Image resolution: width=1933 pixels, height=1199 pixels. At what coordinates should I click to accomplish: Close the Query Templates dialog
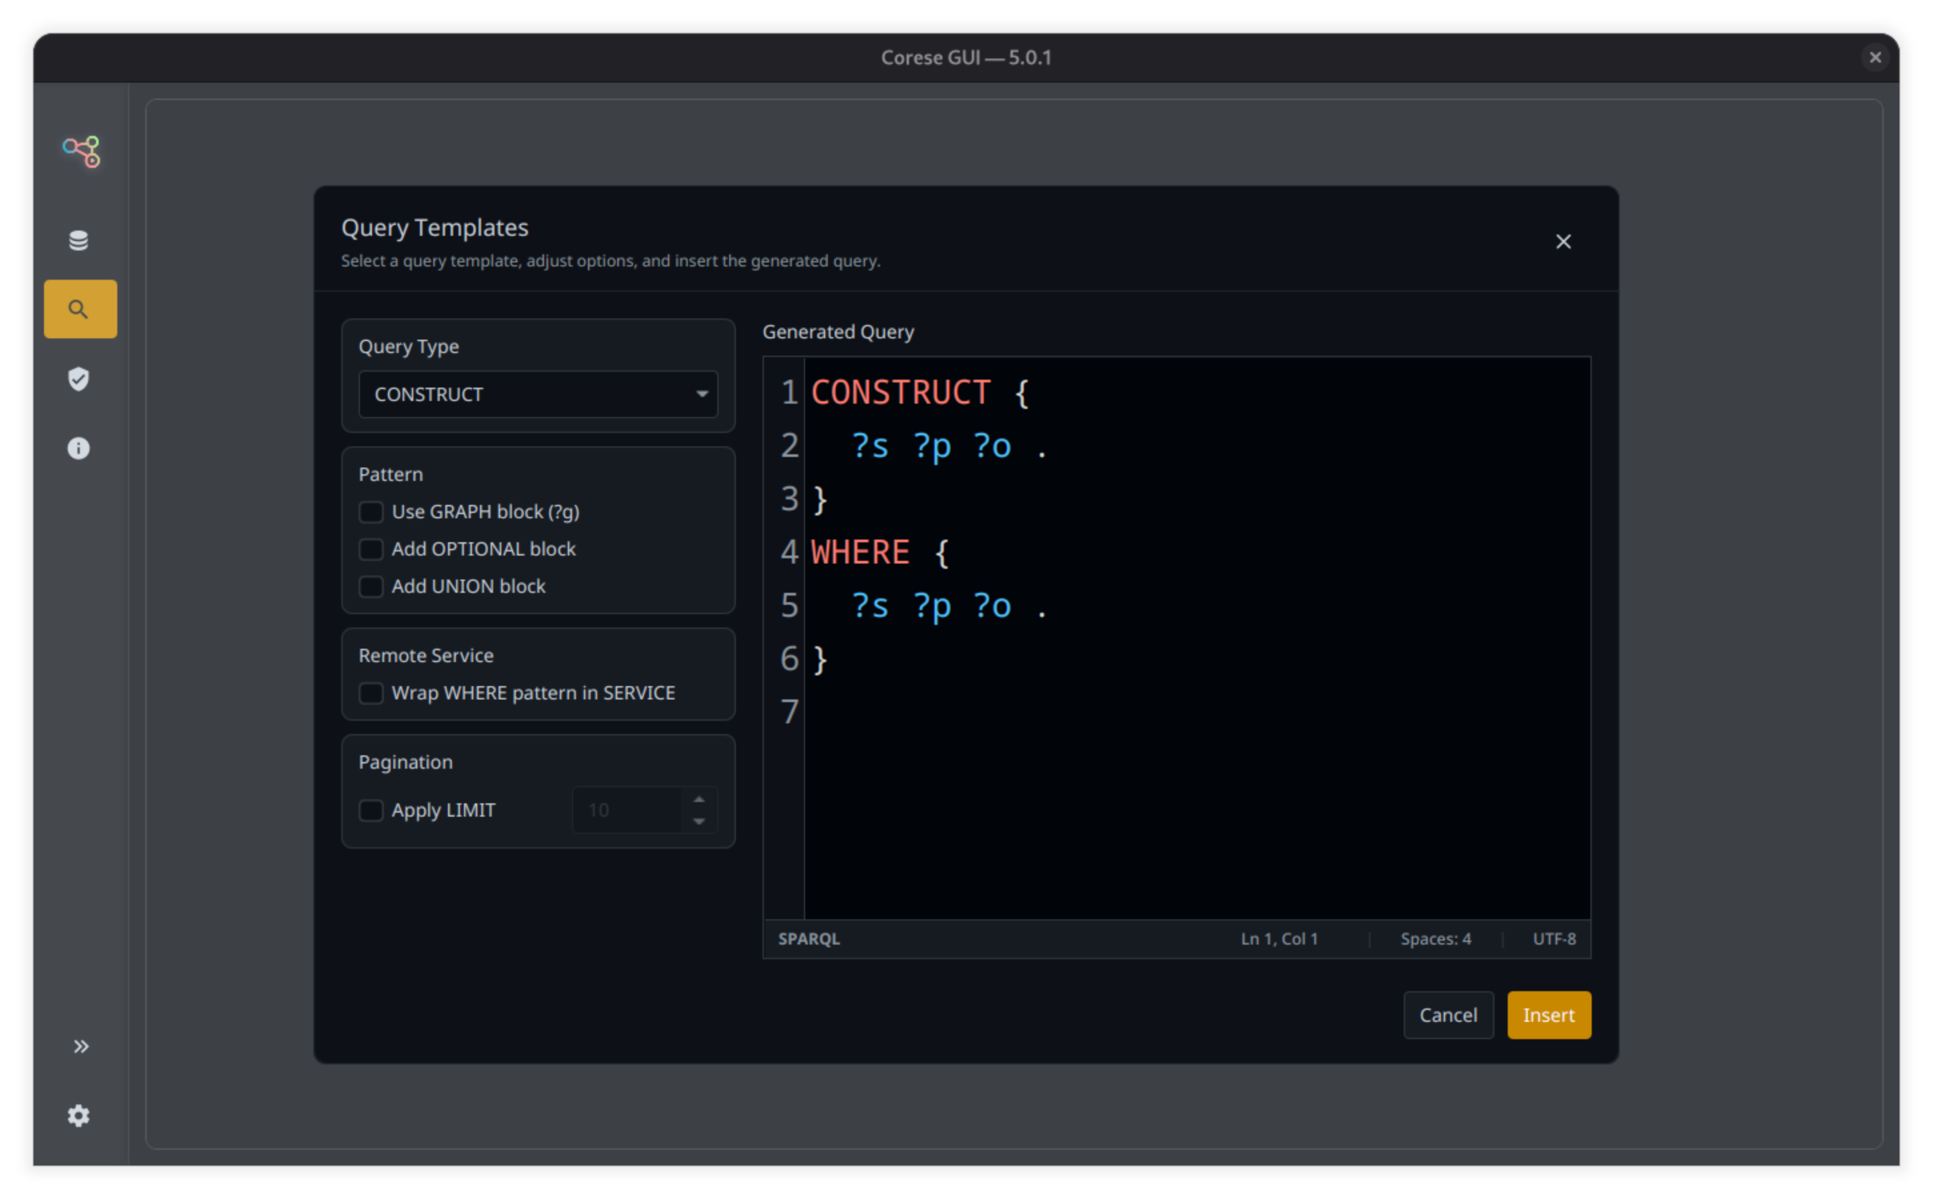1562,242
